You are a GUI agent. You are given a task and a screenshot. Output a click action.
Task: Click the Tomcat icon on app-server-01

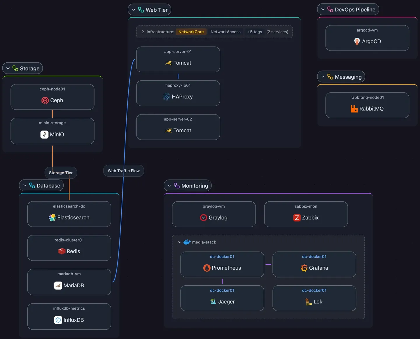(x=168, y=63)
